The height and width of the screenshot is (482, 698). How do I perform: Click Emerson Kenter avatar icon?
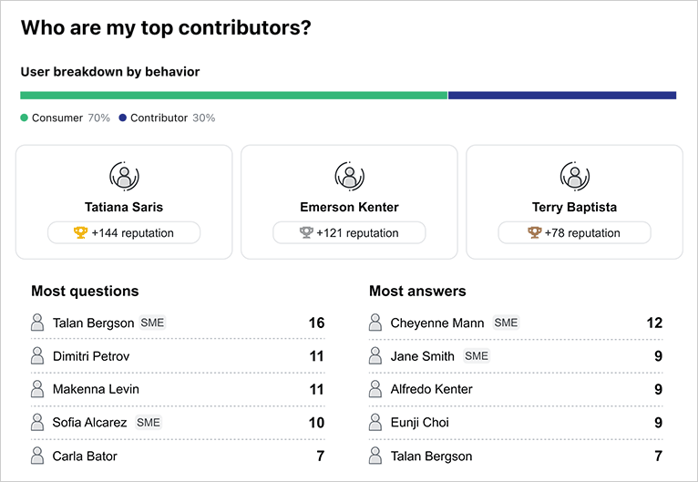click(x=349, y=175)
